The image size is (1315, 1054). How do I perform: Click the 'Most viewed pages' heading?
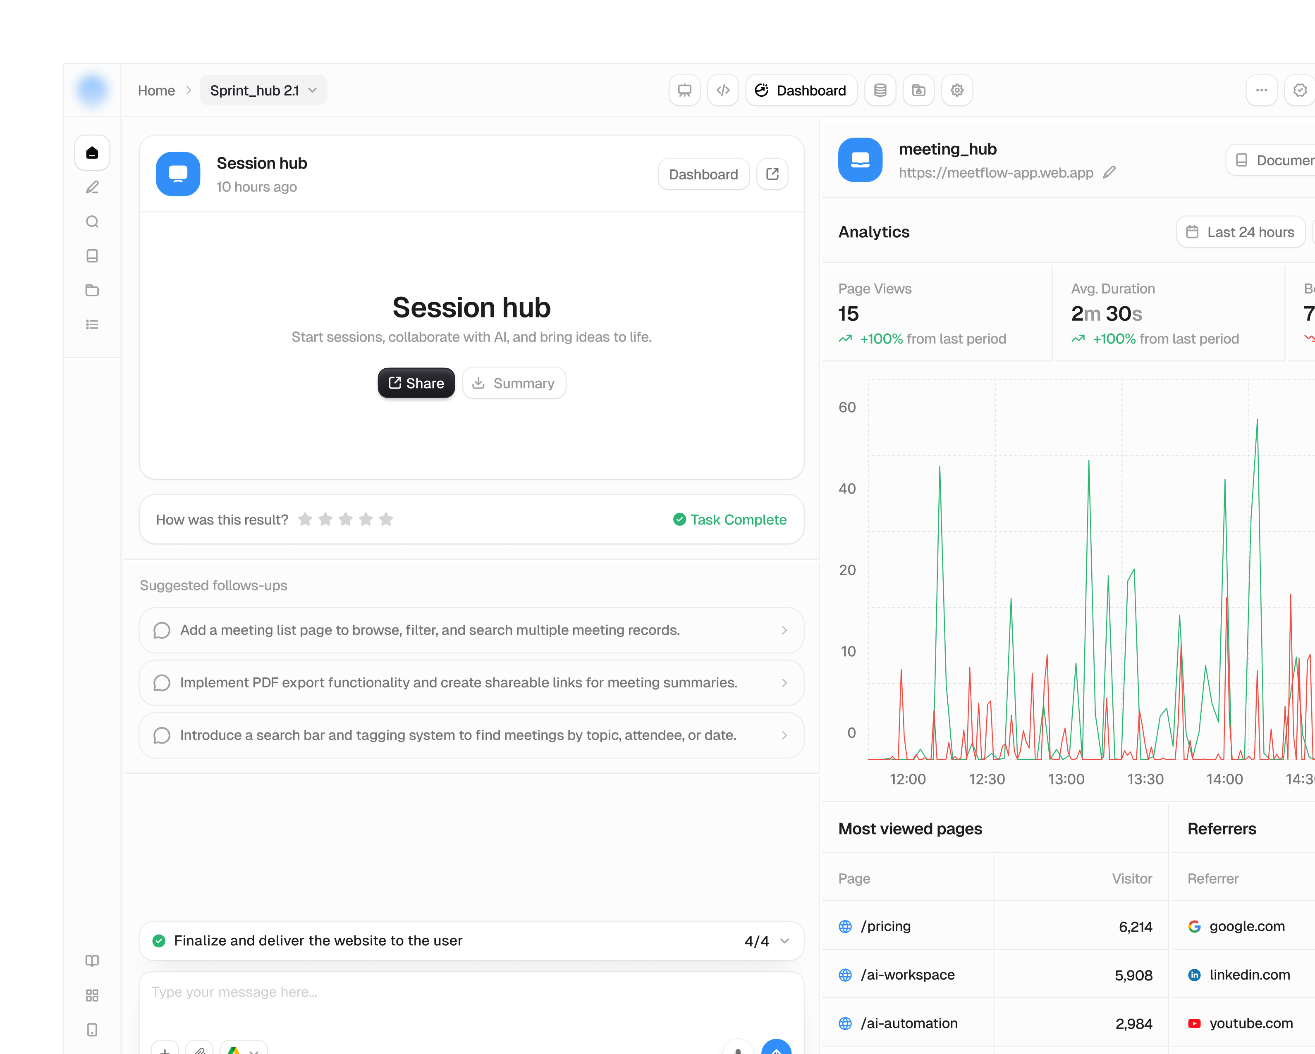(910, 829)
